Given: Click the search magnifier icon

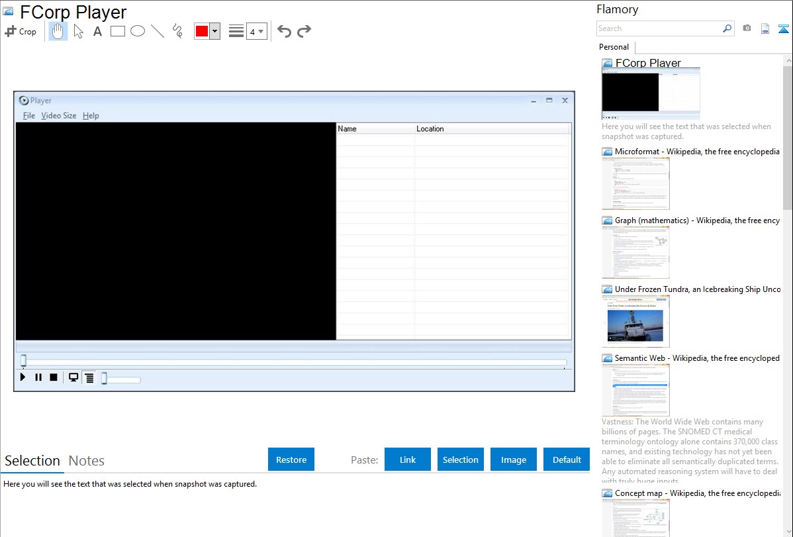Looking at the screenshot, I should (x=727, y=28).
